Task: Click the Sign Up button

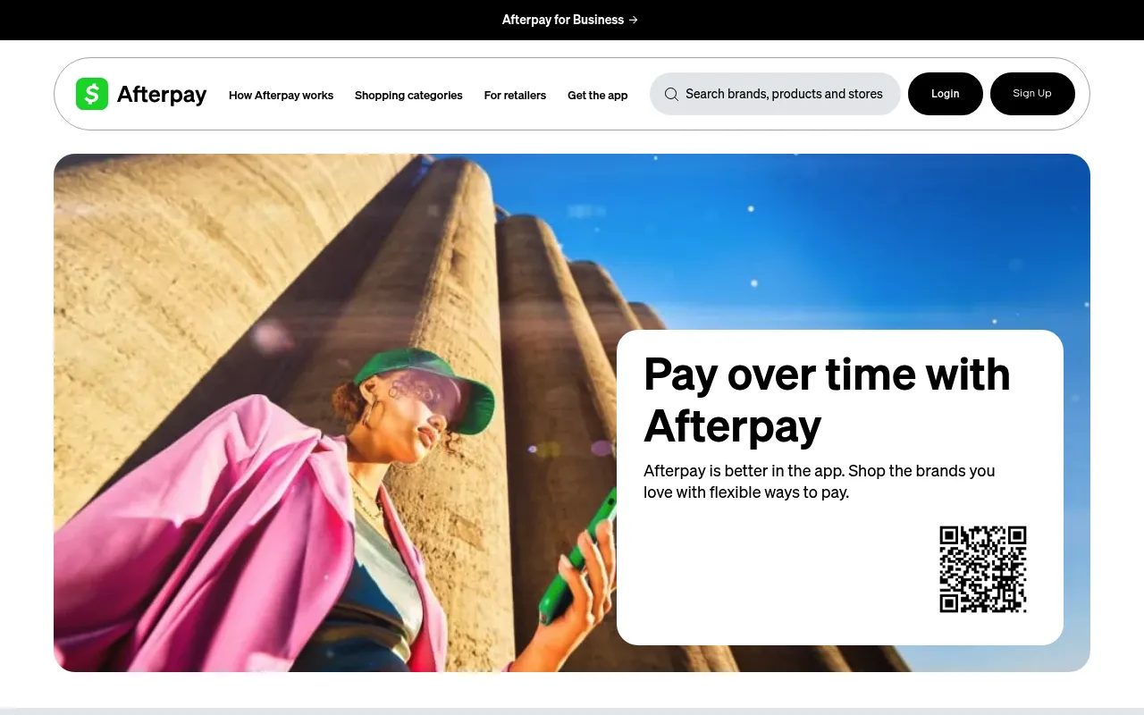Action: click(x=1032, y=94)
